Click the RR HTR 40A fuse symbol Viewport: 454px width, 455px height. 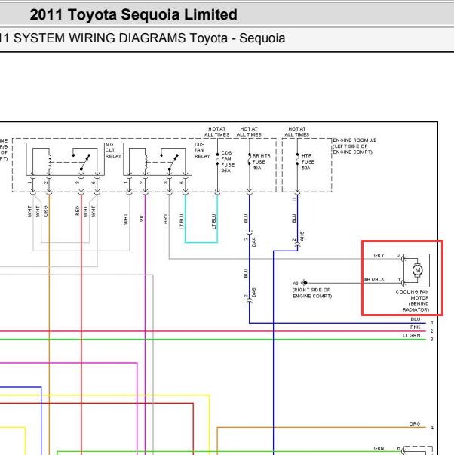(250, 160)
